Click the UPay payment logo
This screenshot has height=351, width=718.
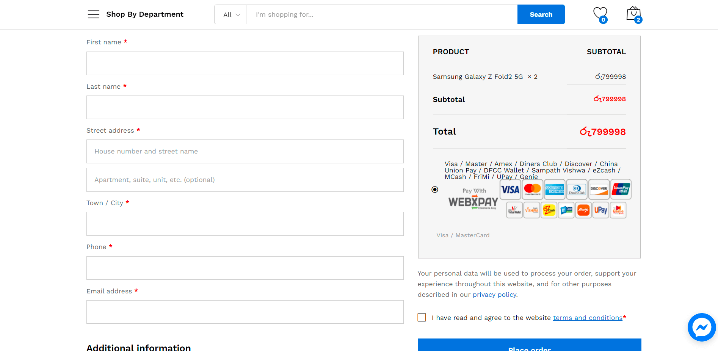(x=600, y=210)
